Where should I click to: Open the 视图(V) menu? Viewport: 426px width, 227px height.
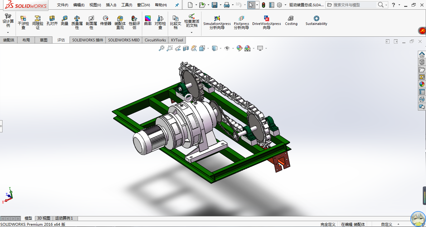[x=95, y=5]
